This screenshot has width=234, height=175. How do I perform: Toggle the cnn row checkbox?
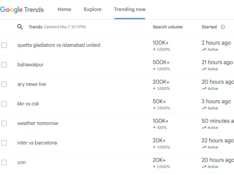click(x=4, y=162)
